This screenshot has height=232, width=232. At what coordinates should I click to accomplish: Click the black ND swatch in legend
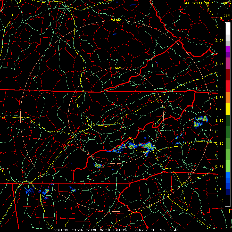228,201
